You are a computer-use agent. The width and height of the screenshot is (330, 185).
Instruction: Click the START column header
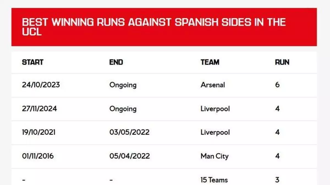pyautogui.click(x=32, y=62)
